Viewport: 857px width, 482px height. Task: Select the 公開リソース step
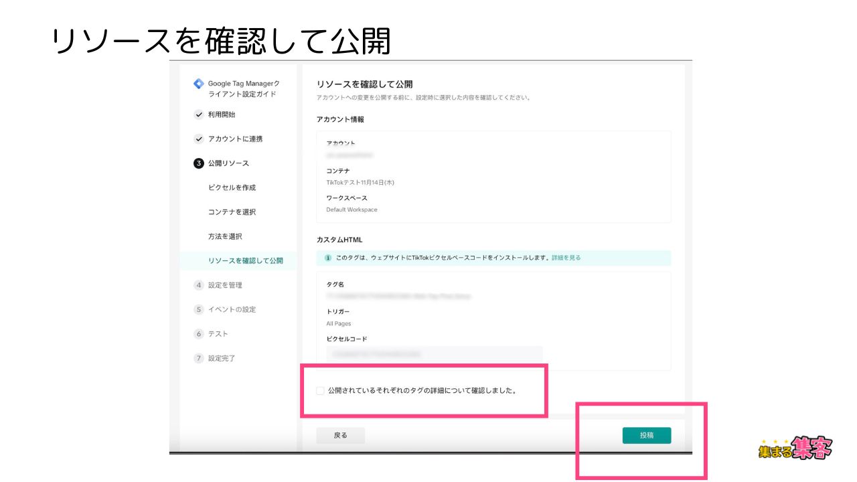point(228,163)
